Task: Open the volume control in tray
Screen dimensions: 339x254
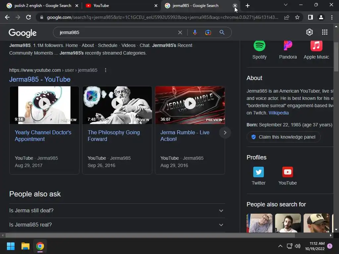Action: click(x=298, y=246)
